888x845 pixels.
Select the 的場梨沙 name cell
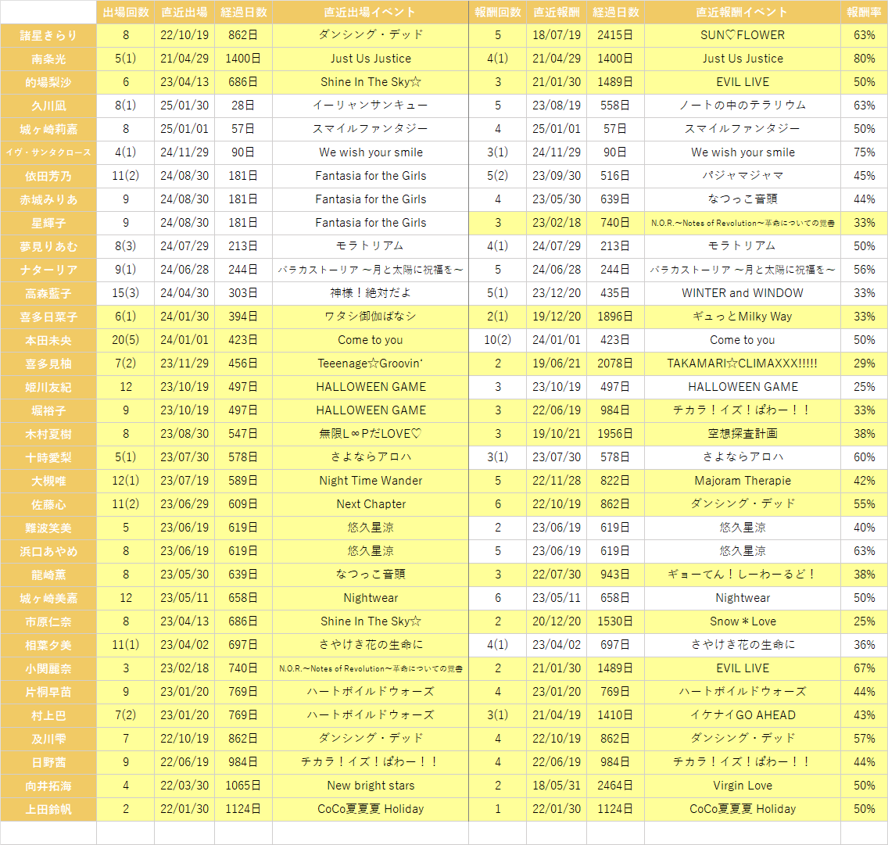point(48,82)
